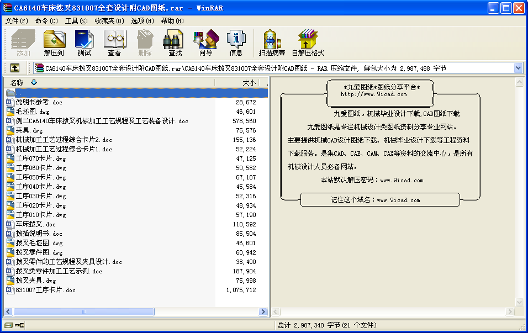Click the 查看 (View) toolbar icon
Image resolution: width=528 pixels, height=333 pixels.
click(x=114, y=43)
